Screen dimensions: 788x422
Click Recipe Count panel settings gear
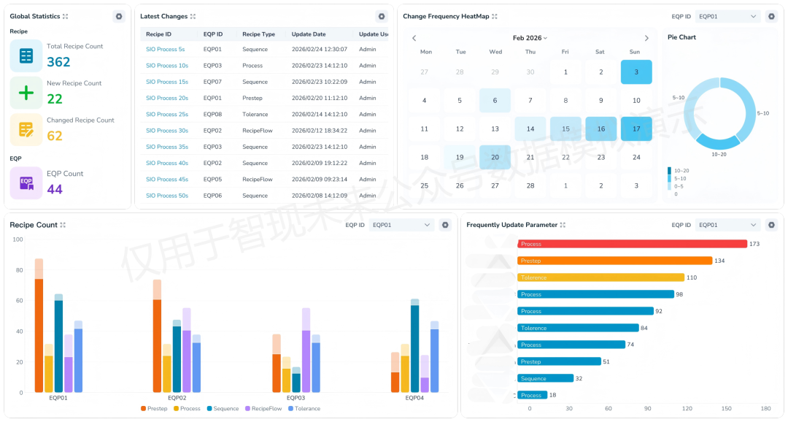click(x=445, y=225)
